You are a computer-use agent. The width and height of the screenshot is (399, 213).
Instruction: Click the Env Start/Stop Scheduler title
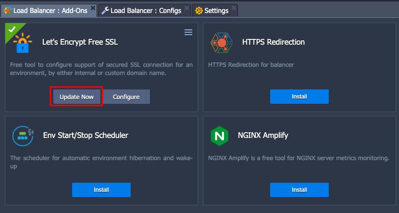(x=86, y=135)
